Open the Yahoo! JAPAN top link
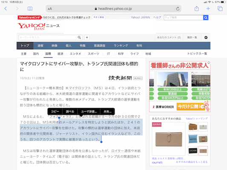The image size is (227, 170). point(140,17)
